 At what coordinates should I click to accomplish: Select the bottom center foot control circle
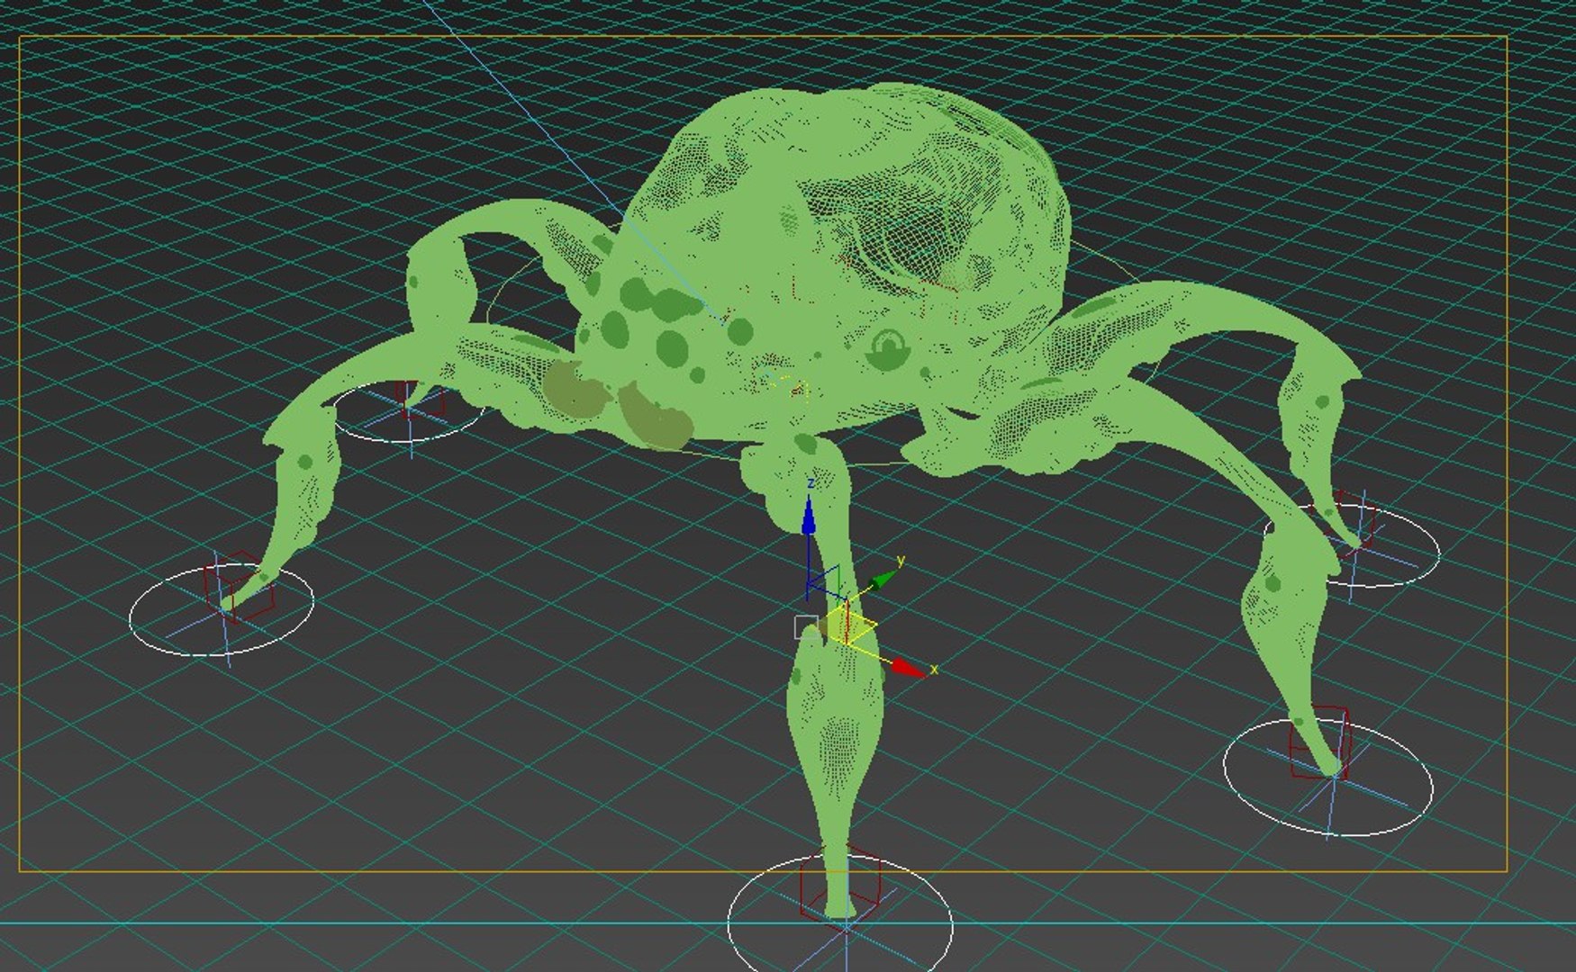(x=840, y=914)
